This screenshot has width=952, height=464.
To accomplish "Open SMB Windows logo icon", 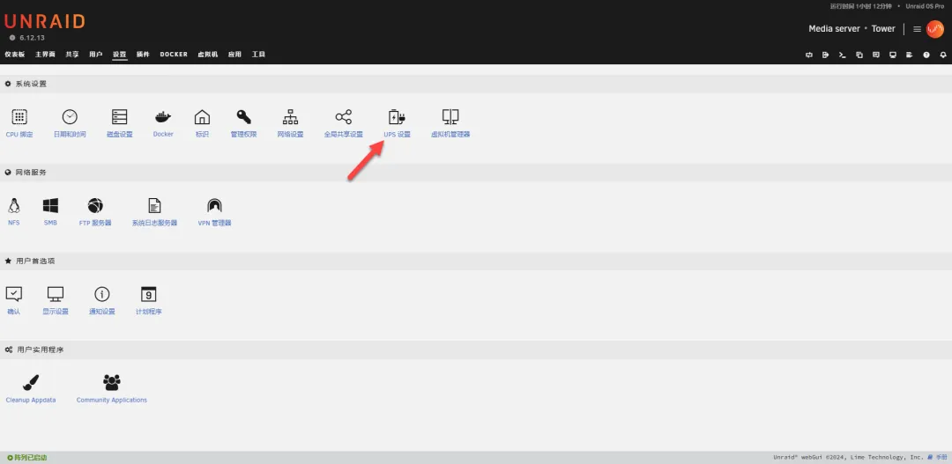I will (x=50, y=205).
